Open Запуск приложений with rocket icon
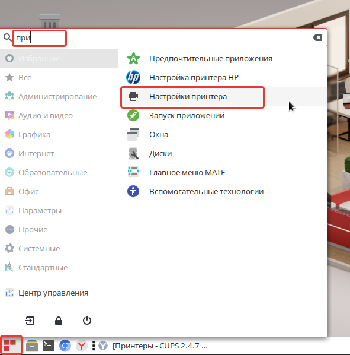350x355 pixels. click(223, 116)
